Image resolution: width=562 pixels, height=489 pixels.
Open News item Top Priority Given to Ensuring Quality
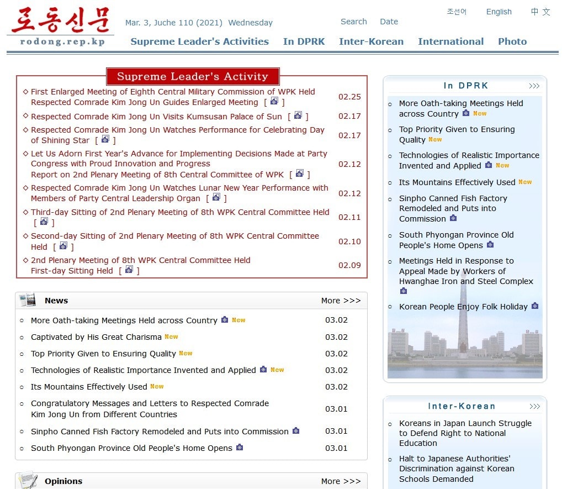tap(103, 354)
